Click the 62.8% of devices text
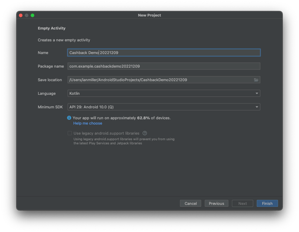 143,118
